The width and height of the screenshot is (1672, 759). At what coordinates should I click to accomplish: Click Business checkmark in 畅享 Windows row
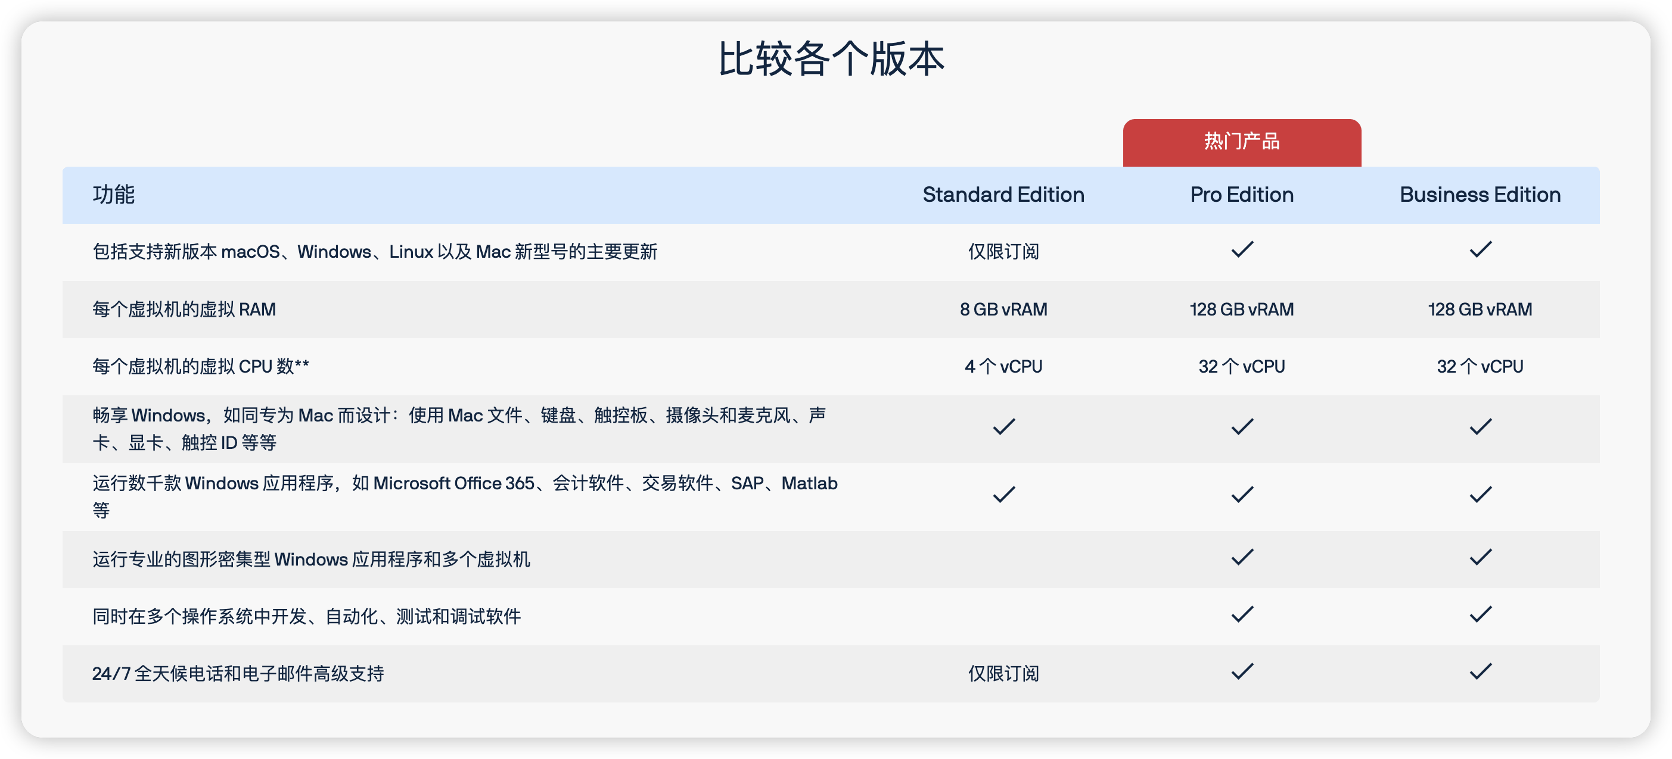(1481, 426)
